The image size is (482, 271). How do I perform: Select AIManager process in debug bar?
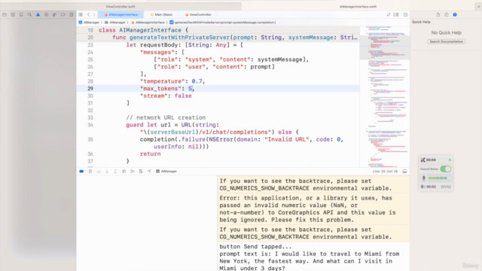166,171
